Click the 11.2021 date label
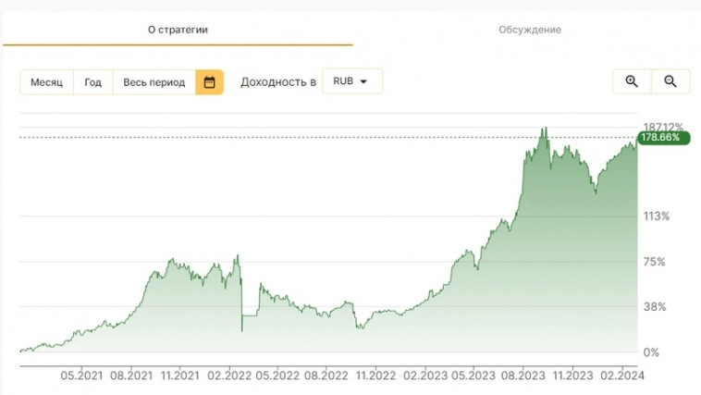Screen dimensions: 701x395 (179, 376)
